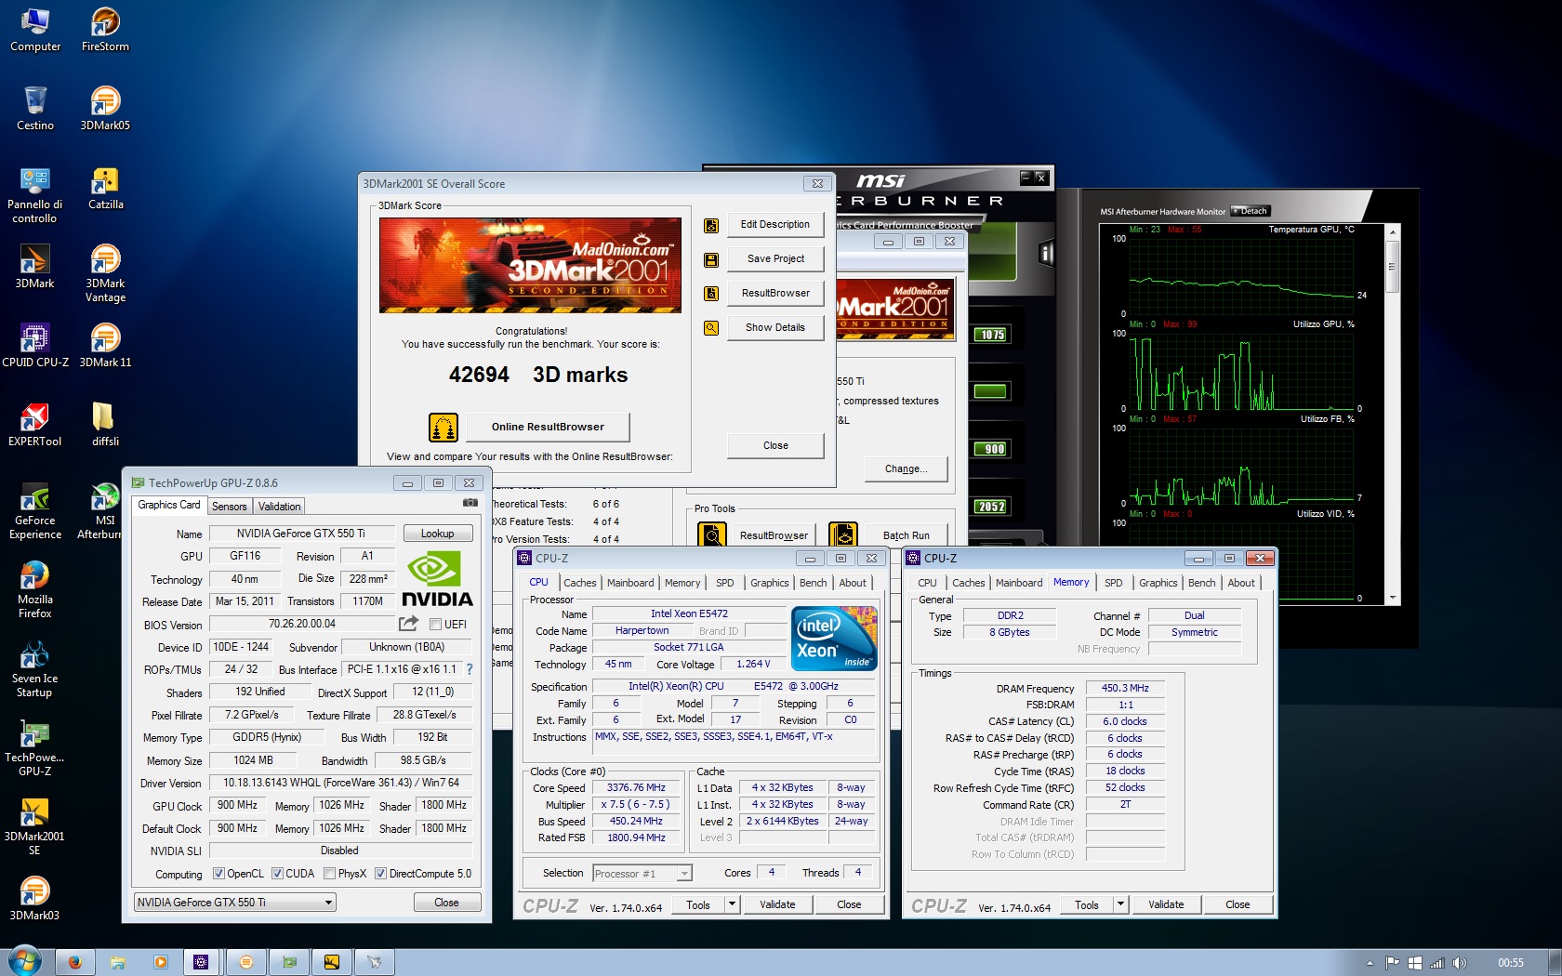Click the Edit Description icon in 3DMark score window
1562x976 pixels.
tap(711, 225)
